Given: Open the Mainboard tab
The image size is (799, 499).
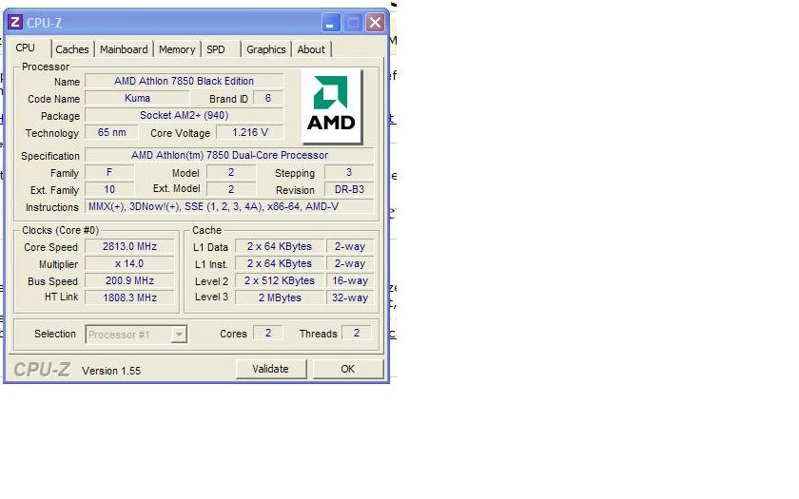Looking at the screenshot, I should point(124,49).
